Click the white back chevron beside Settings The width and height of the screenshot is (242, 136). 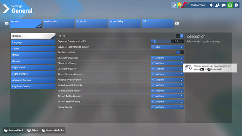[x=6, y=9]
